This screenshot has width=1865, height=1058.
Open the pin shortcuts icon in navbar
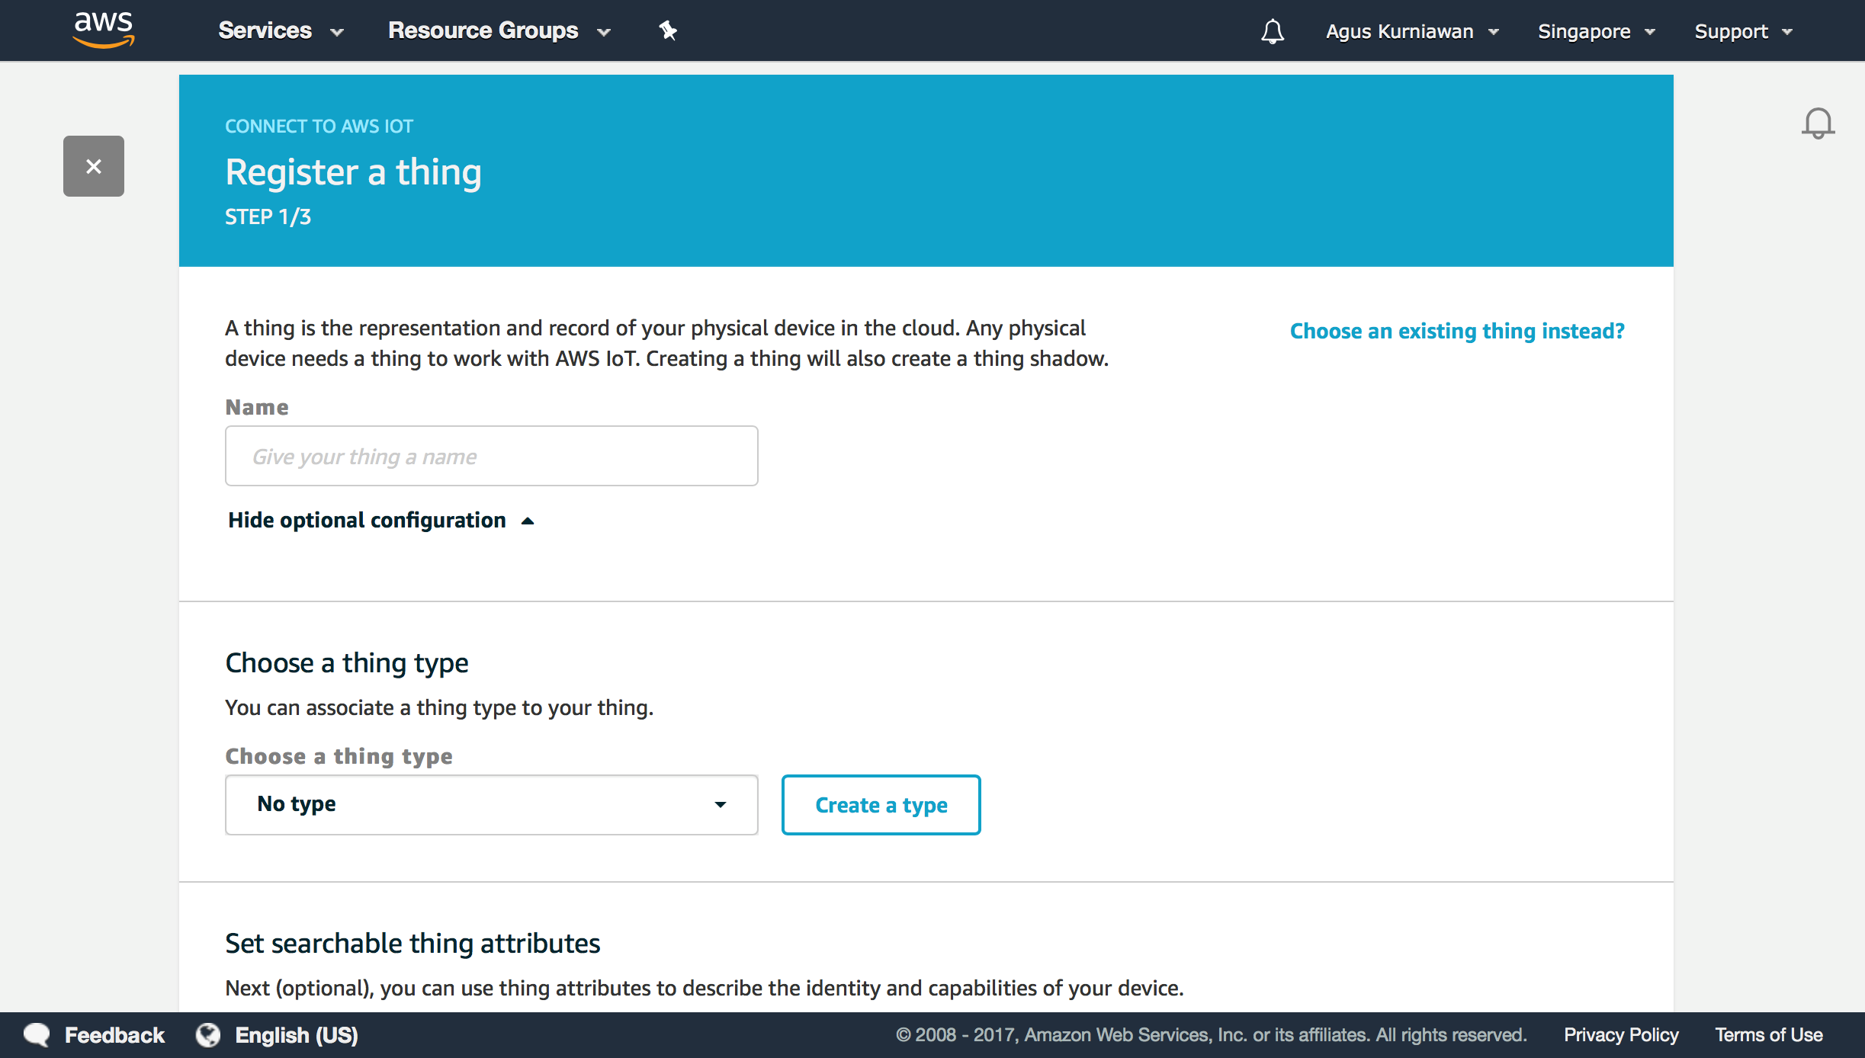668,30
